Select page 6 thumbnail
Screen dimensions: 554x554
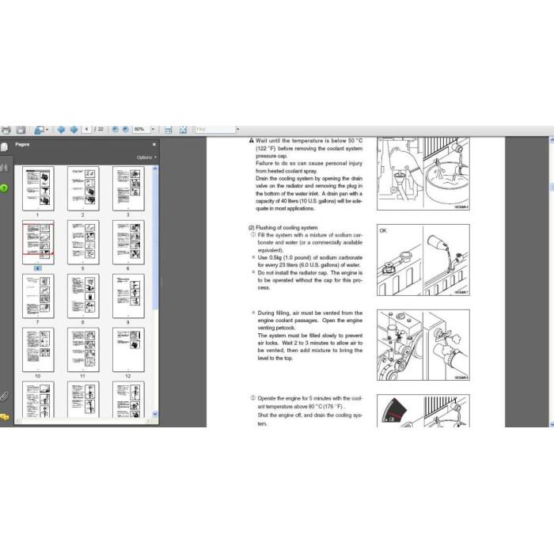(128, 242)
